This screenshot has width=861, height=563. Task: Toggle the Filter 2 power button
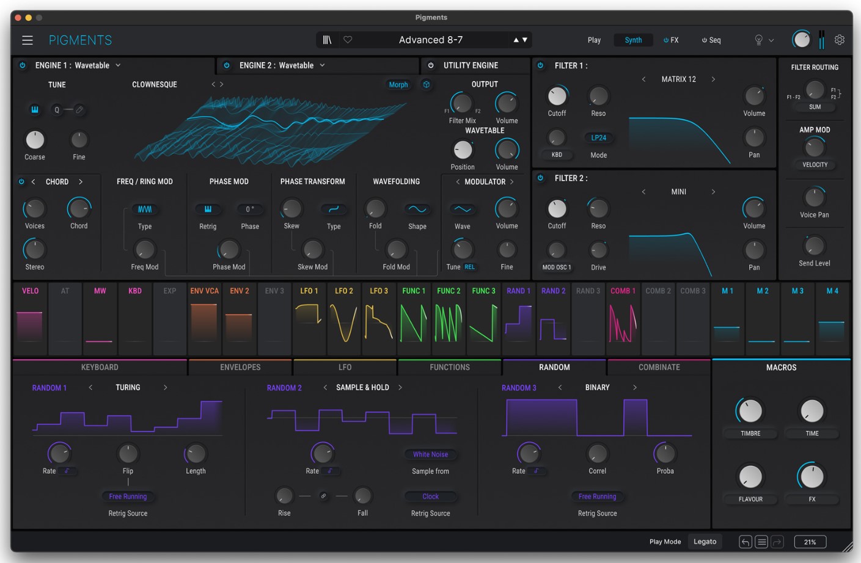click(540, 178)
